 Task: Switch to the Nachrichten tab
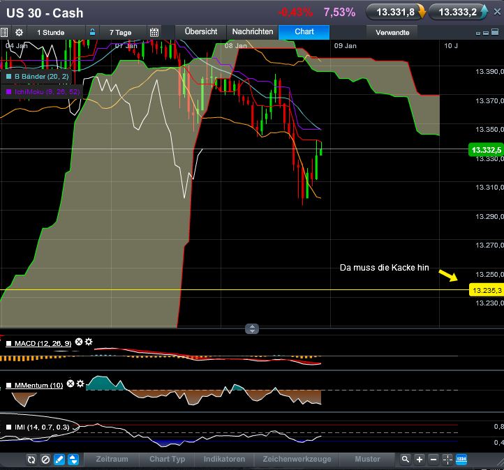pyautogui.click(x=253, y=31)
